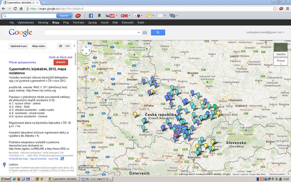The image size is (291, 182).
Task: Zoom out with the minus button
Action: [86, 107]
